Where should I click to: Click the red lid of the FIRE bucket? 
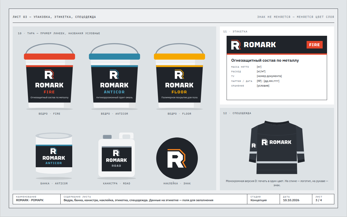click(49, 57)
